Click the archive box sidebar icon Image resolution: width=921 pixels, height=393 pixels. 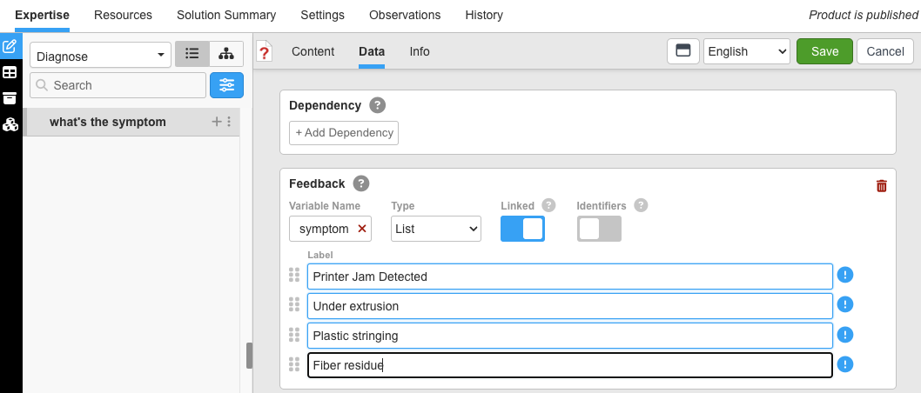tap(10, 98)
